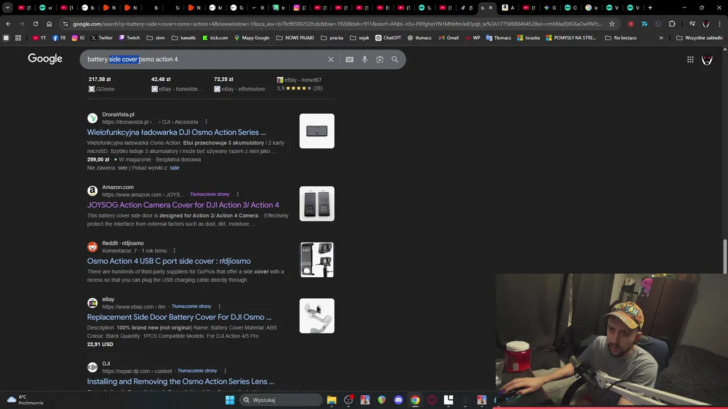The width and height of the screenshot is (728, 409).
Task: Open the Google apps grid icon
Action: click(x=690, y=59)
